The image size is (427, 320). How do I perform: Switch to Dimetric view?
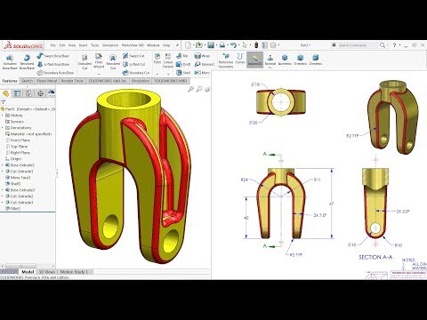click(316, 60)
